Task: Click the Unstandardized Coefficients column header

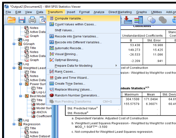Action: pos(142,36)
